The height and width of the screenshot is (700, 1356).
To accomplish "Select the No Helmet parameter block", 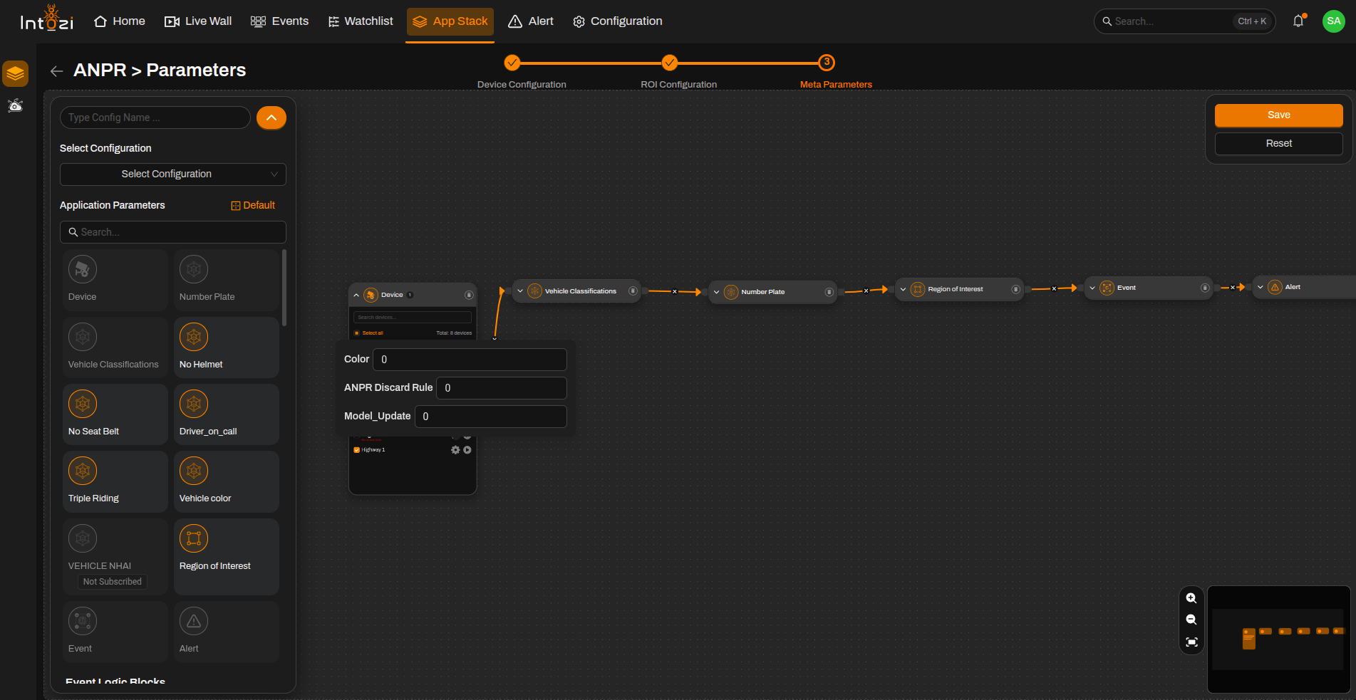I will click(227, 347).
